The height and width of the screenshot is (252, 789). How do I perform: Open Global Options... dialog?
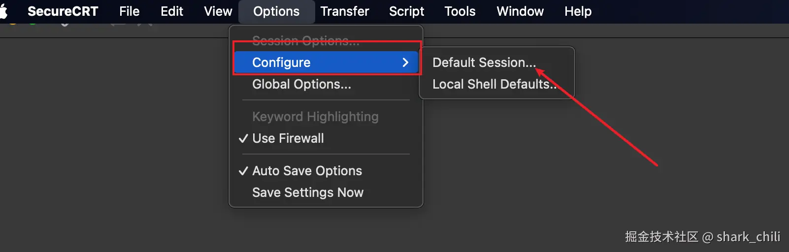coord(301,84)
